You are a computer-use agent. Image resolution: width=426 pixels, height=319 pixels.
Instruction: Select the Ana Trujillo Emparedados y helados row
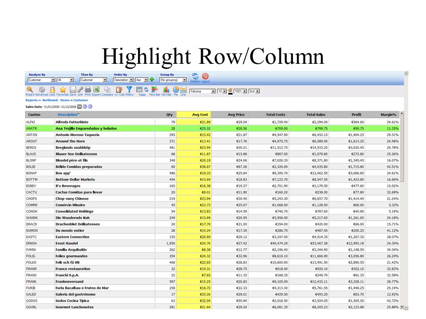[x=213, y=128]
